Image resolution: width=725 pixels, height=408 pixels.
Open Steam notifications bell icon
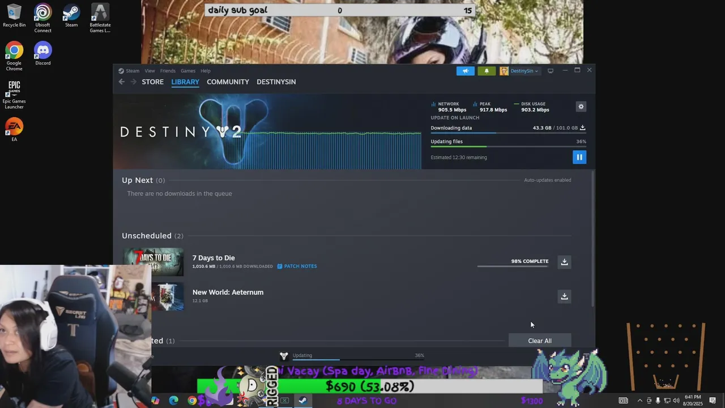tap(486, 71)
